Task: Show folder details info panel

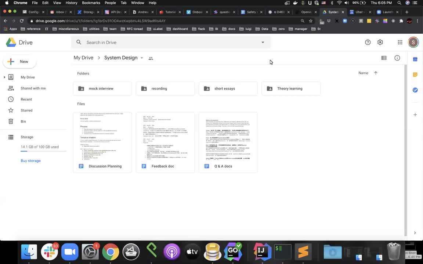Action: point(397,58)
